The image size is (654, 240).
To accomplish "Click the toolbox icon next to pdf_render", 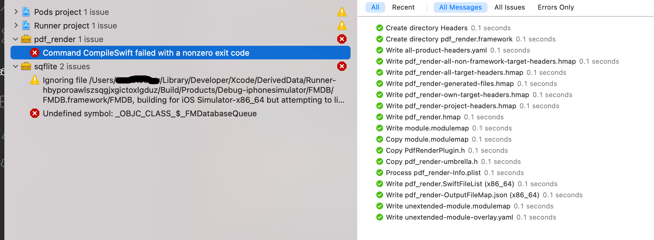I will point(26,39).
